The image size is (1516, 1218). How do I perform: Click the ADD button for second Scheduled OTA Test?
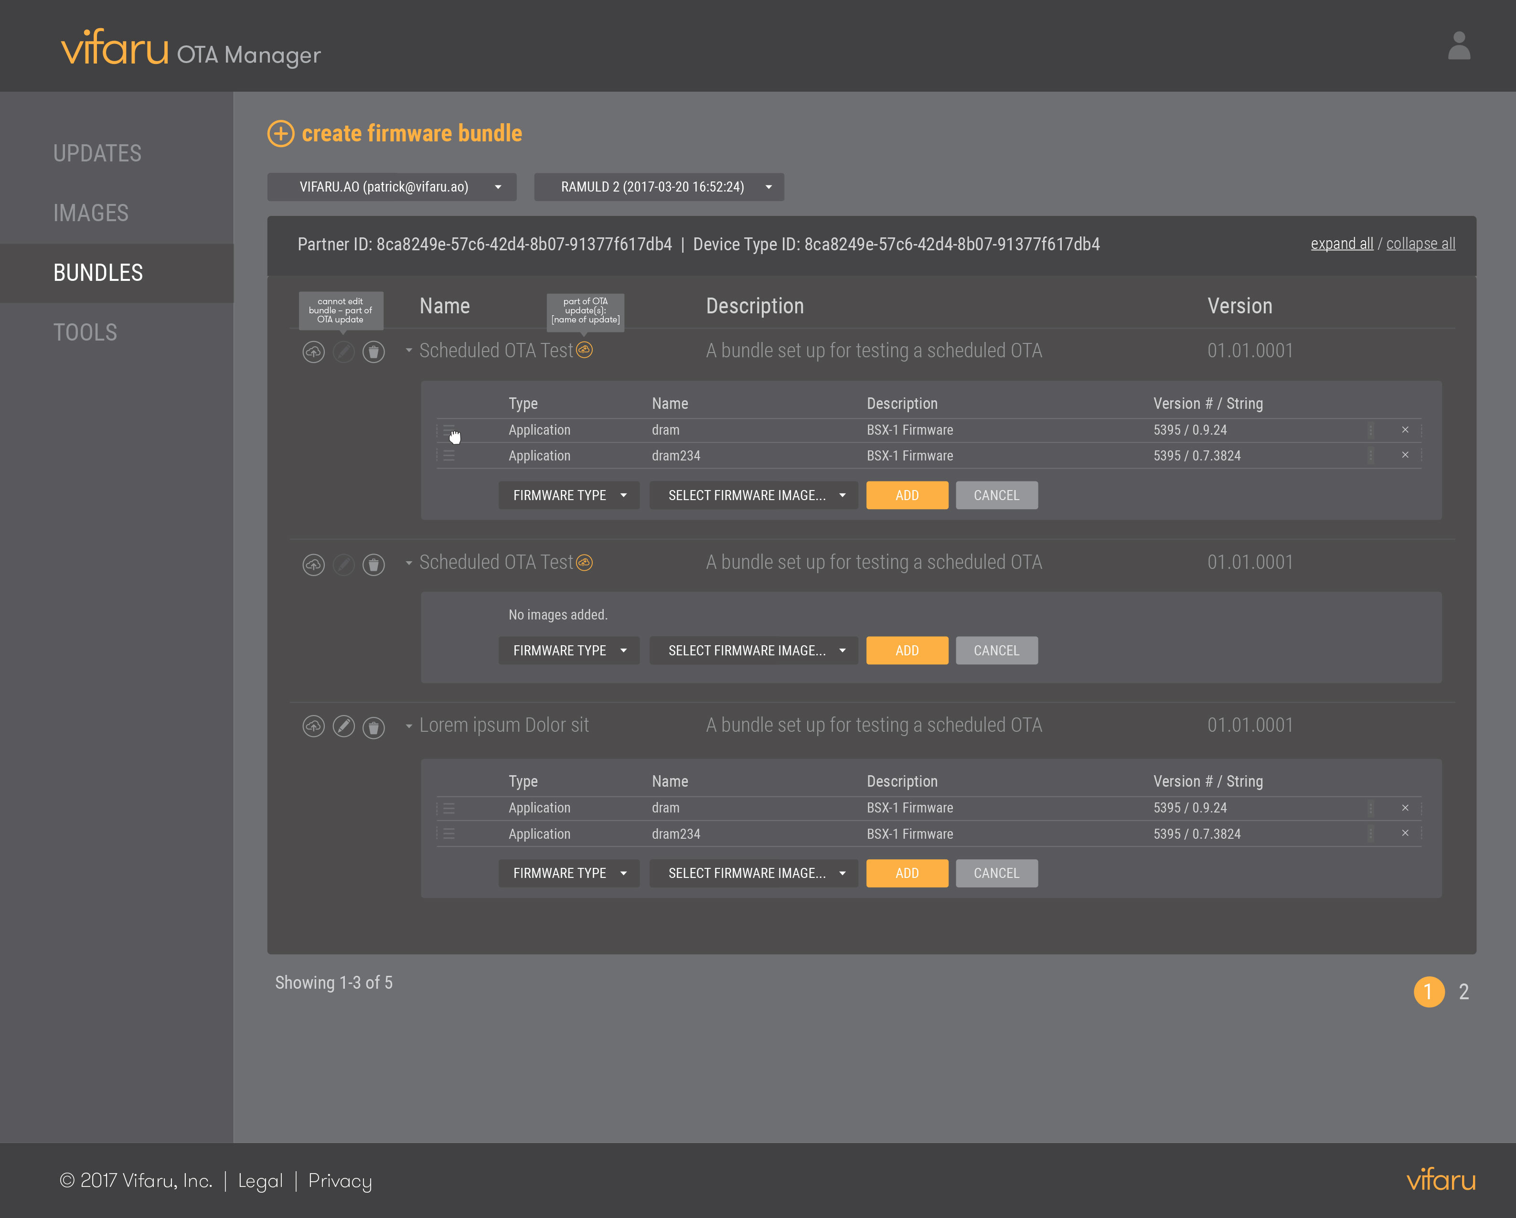(x=906, y=649)
